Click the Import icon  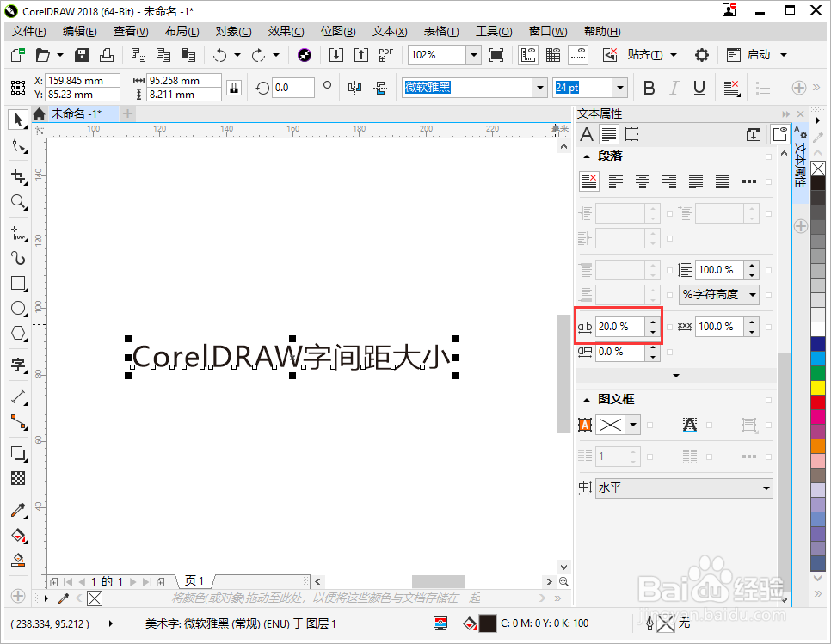coord(336,54)
